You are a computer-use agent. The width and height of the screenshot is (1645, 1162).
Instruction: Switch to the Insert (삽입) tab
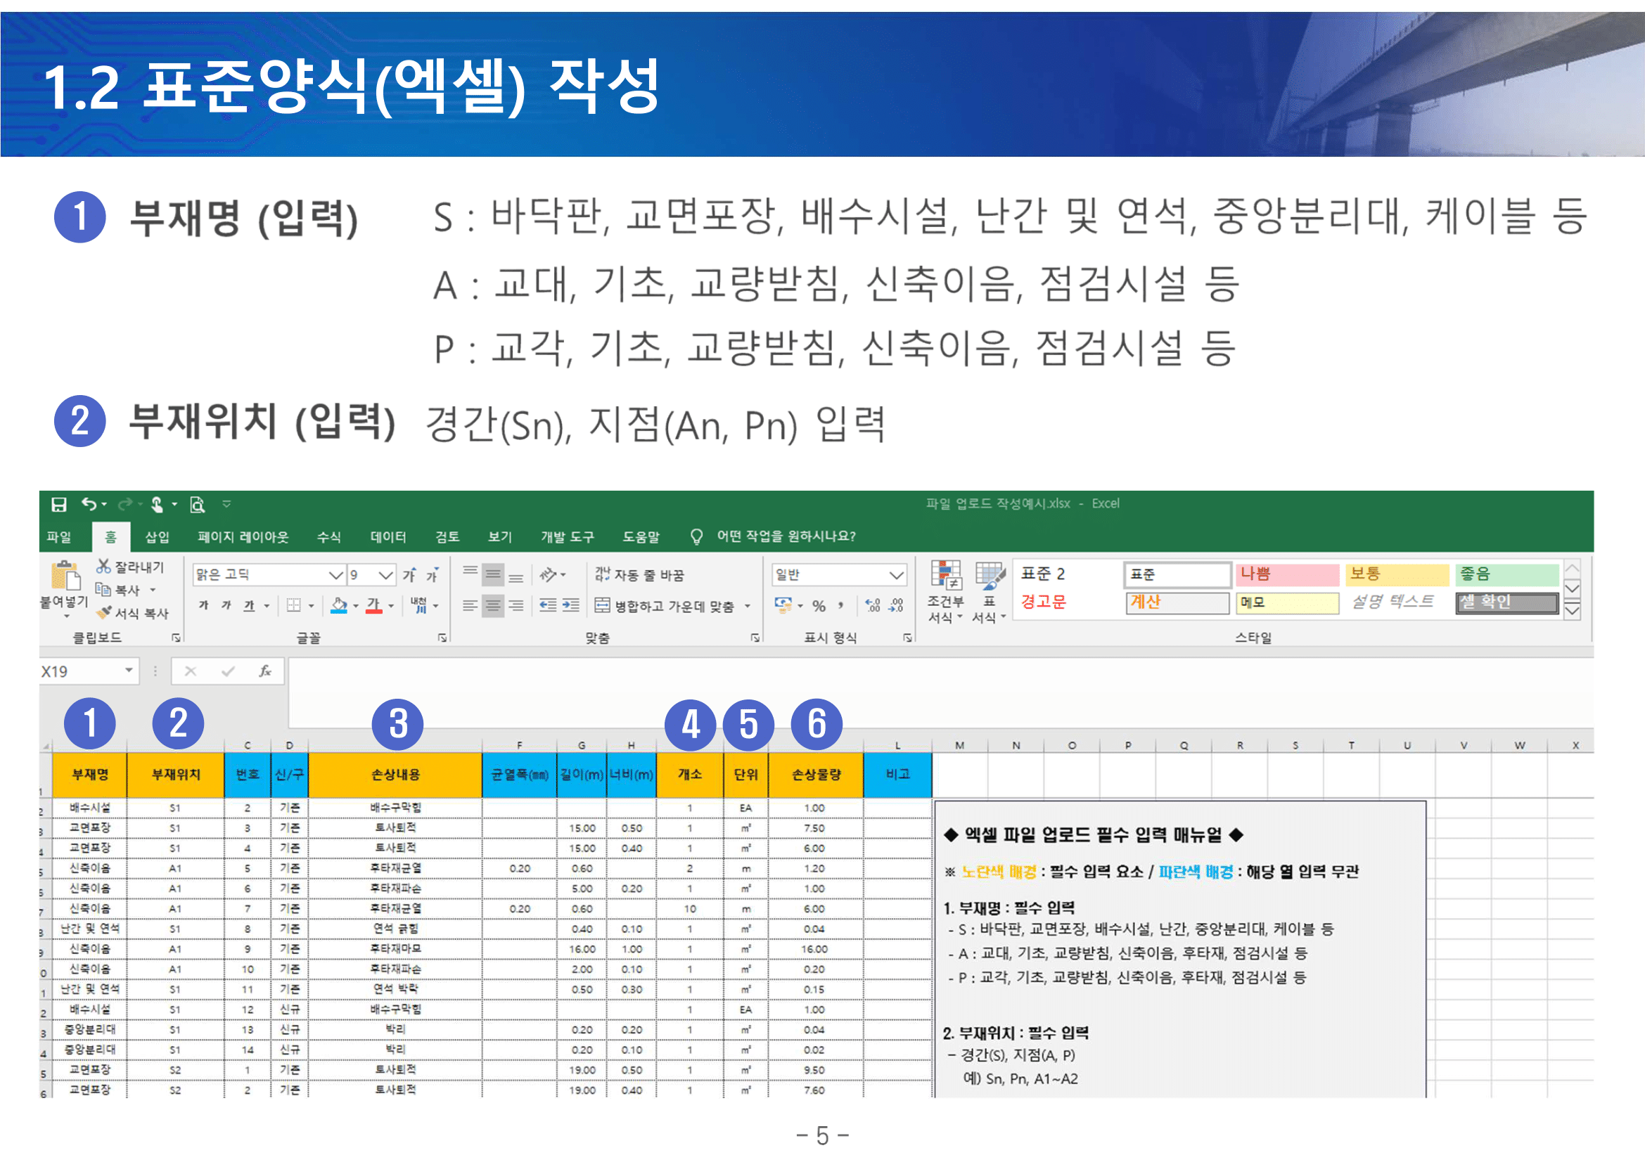pos(157,537)
